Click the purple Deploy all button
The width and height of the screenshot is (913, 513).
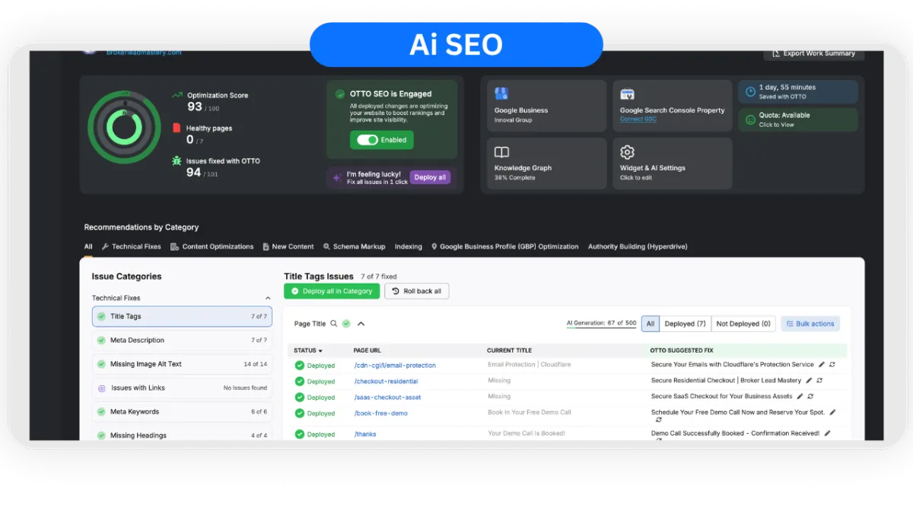[430, 177]
